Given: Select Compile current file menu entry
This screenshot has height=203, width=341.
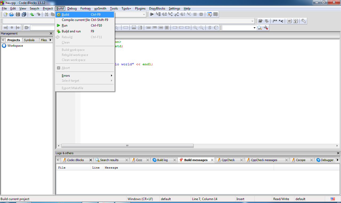Looking at the screenshot, I should [x=85, y=20].
